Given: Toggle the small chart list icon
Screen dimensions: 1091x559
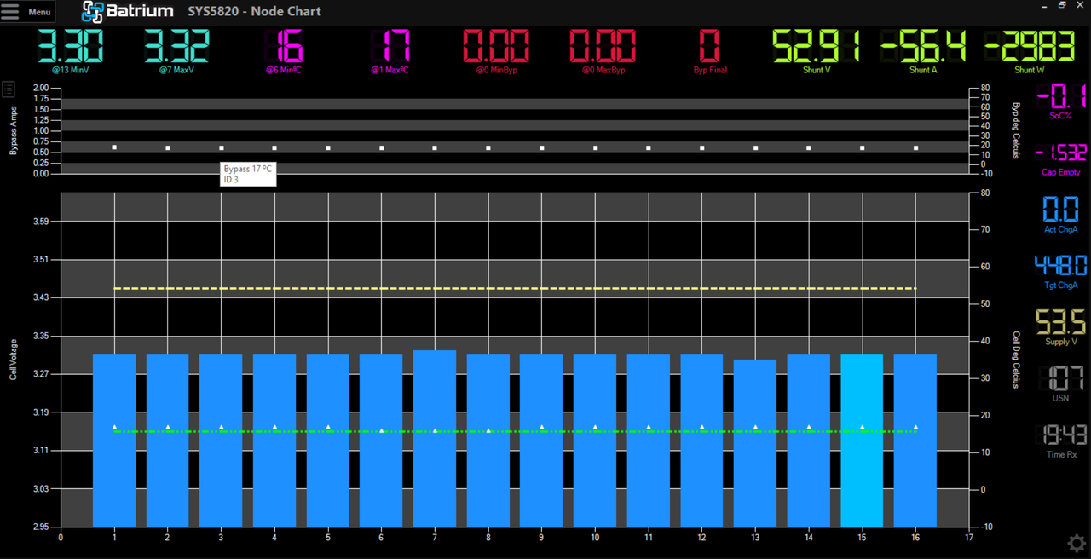Looking at the screenshot, I should [9, 89].
